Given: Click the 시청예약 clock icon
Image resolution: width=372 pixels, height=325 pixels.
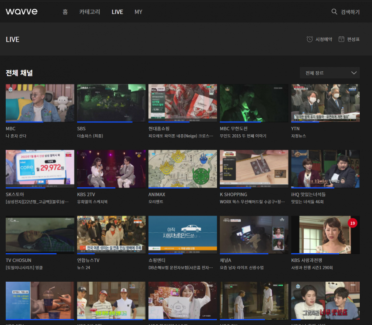Looking at the screenshot, I should [x=309, y=39].
